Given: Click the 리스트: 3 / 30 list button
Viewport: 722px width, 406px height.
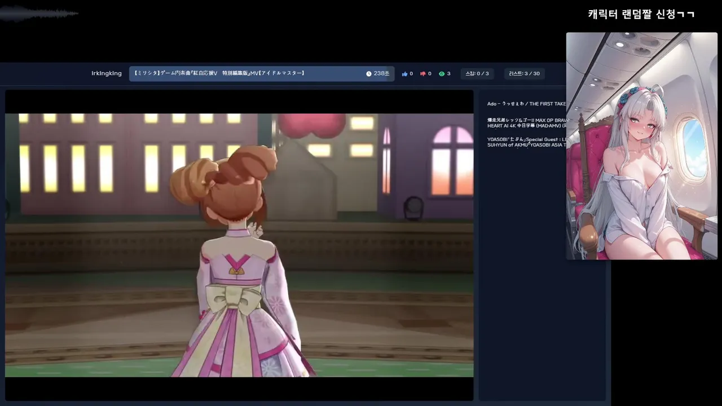Looking at the screenshot, I should 524,73.
